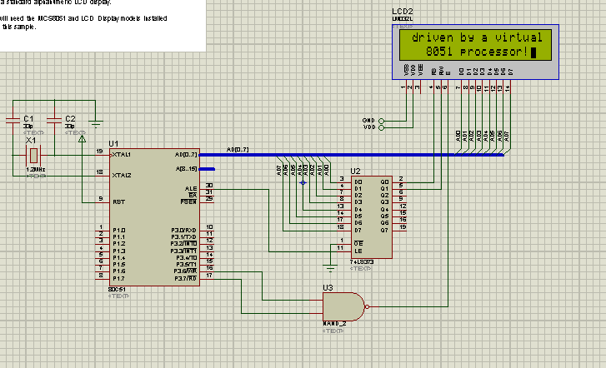
Task: Click the "driven by a virtual" LCD text line
Action: pyautogui.click(x=477, y=37)
